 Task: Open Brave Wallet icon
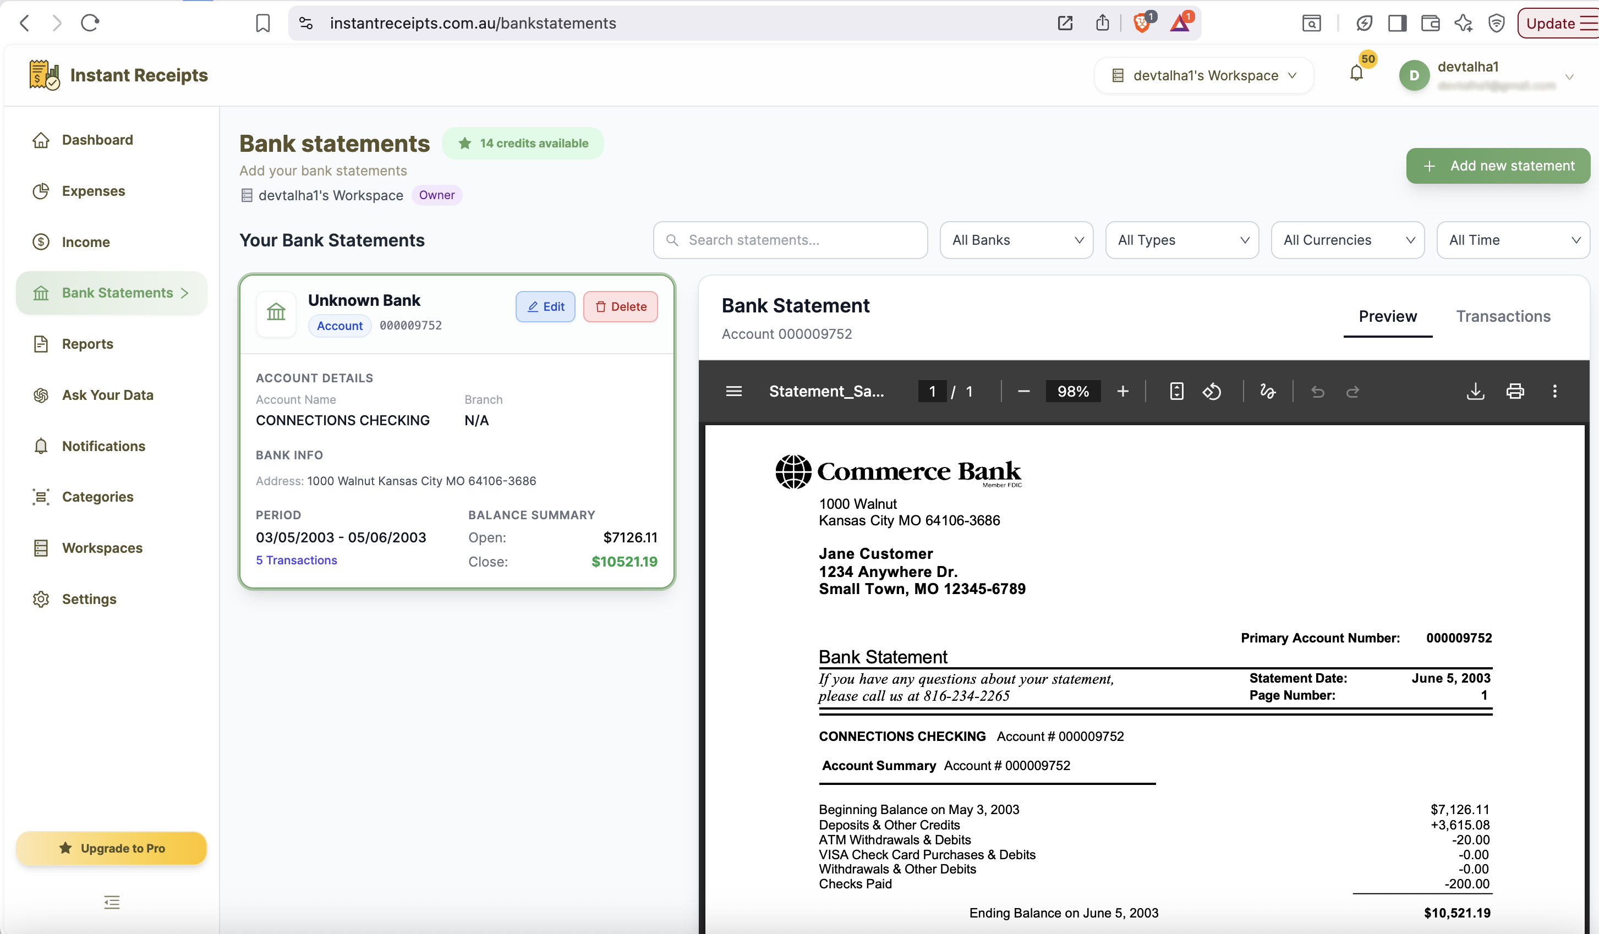tap(1430, 24)
